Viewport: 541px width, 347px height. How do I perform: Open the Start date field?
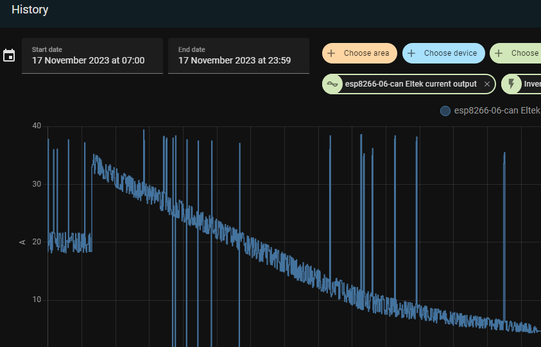(92, 56)
